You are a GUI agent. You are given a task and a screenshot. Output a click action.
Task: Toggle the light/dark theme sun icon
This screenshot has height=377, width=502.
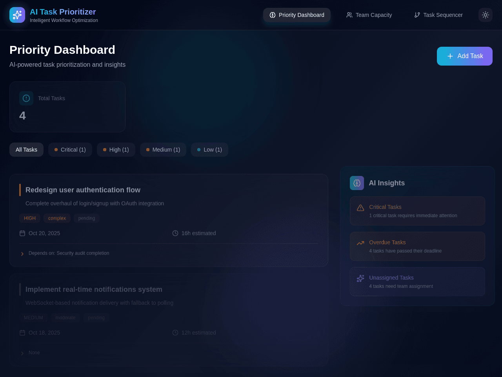click(486, 15)
